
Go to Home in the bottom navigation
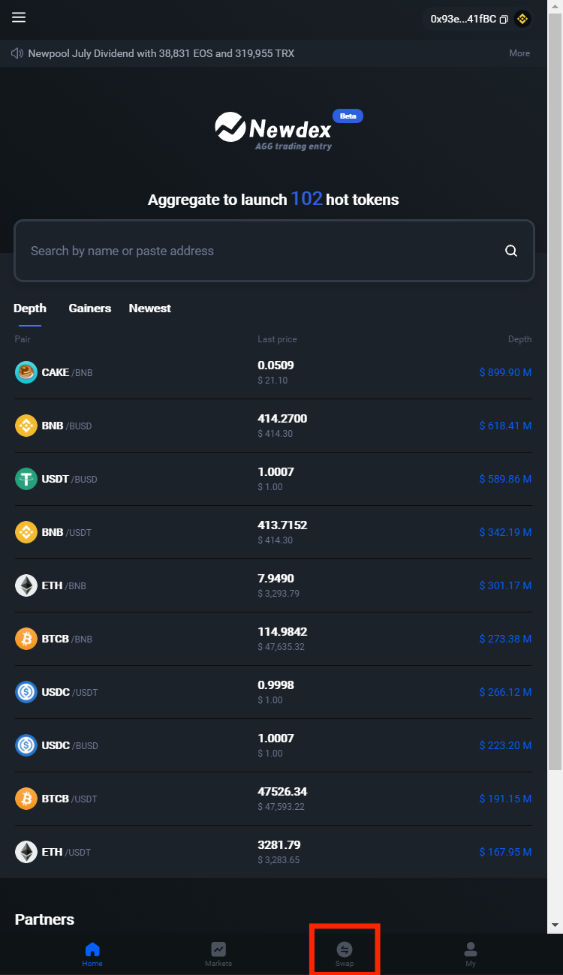(x=92, y=954)
